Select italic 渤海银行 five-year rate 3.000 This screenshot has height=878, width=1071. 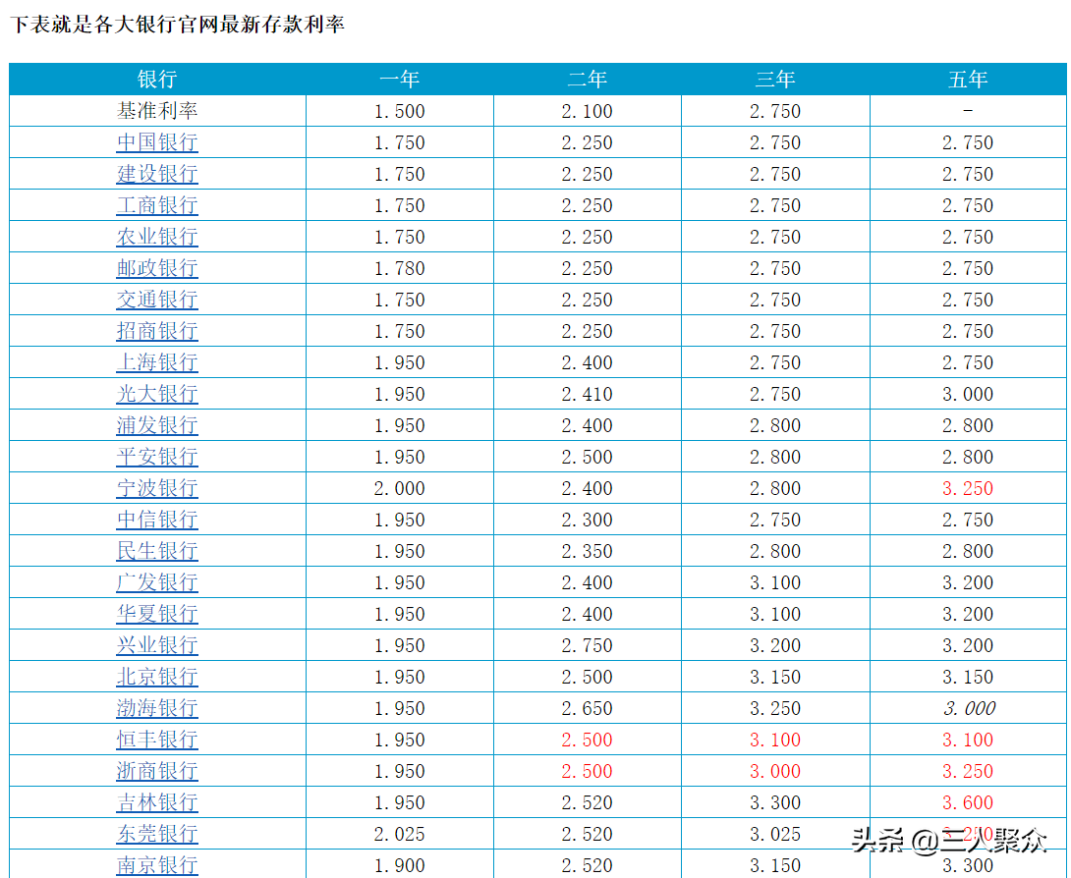[x=969, y=707]
